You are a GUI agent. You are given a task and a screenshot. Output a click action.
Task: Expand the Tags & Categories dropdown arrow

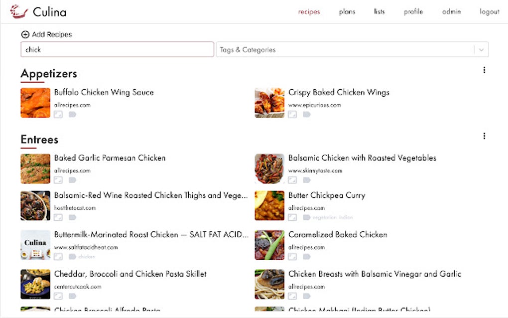[481, 50]
